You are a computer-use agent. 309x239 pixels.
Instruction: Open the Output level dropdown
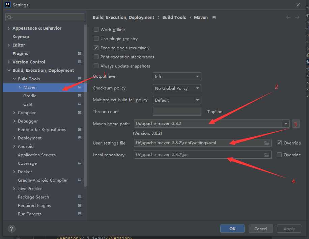177,77
